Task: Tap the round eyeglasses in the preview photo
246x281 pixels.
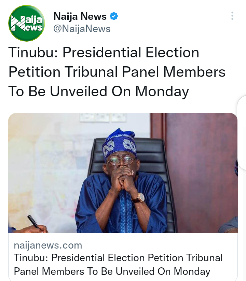Action: 121,160
